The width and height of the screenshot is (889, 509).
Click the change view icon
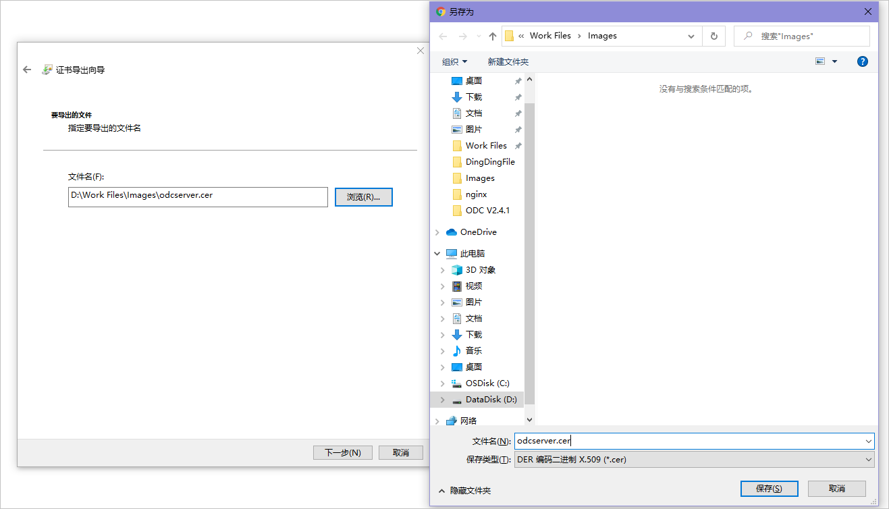point(820,61)
